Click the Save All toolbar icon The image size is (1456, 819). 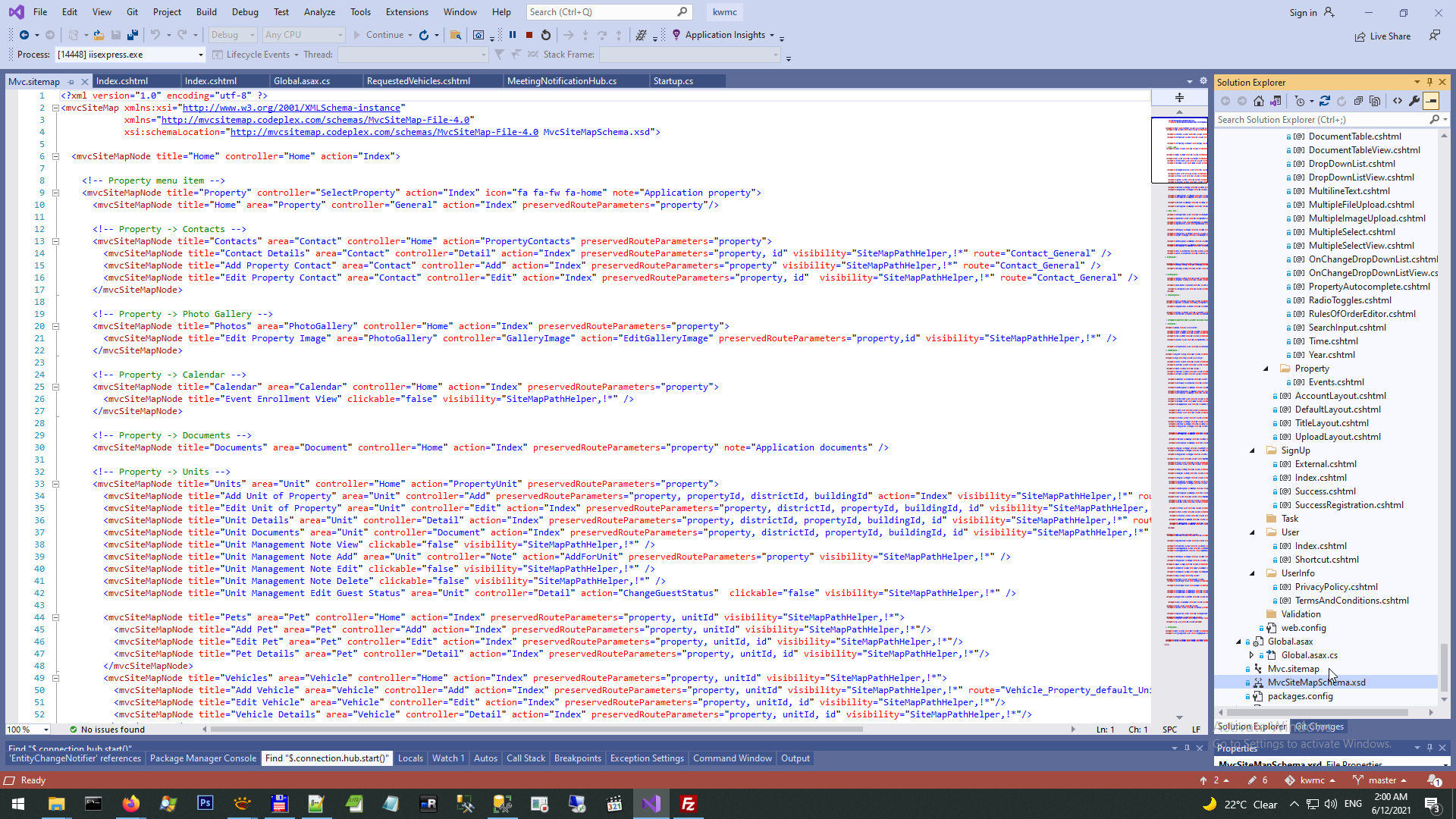pyautogui.click(x=133, y=35)
